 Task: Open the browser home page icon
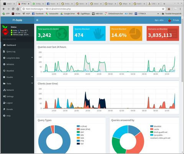pyautogui.click(x=18, y=9)
